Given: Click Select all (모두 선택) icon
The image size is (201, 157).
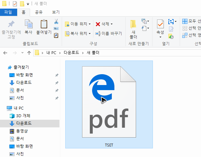Looking at the screenshot, I should tap(185, 21).
